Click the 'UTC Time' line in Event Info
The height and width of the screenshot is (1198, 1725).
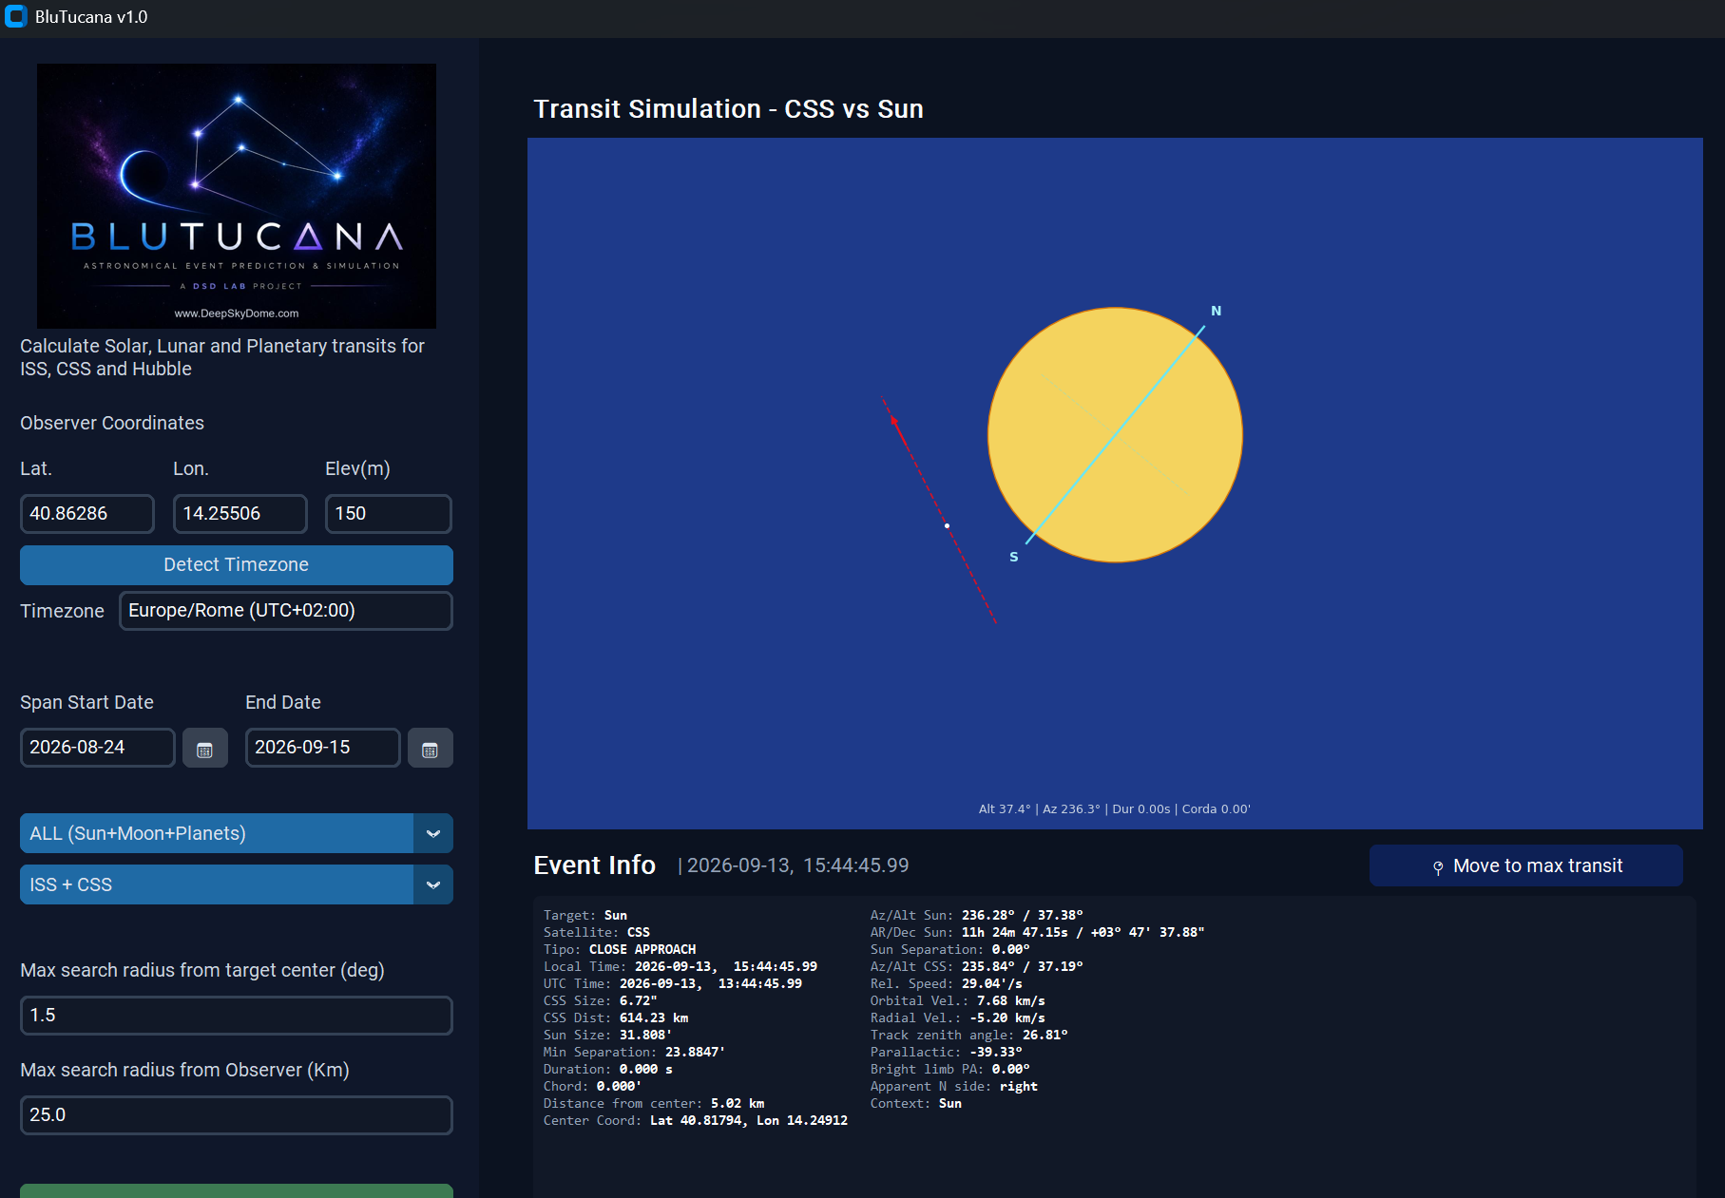tap(673, 983)
